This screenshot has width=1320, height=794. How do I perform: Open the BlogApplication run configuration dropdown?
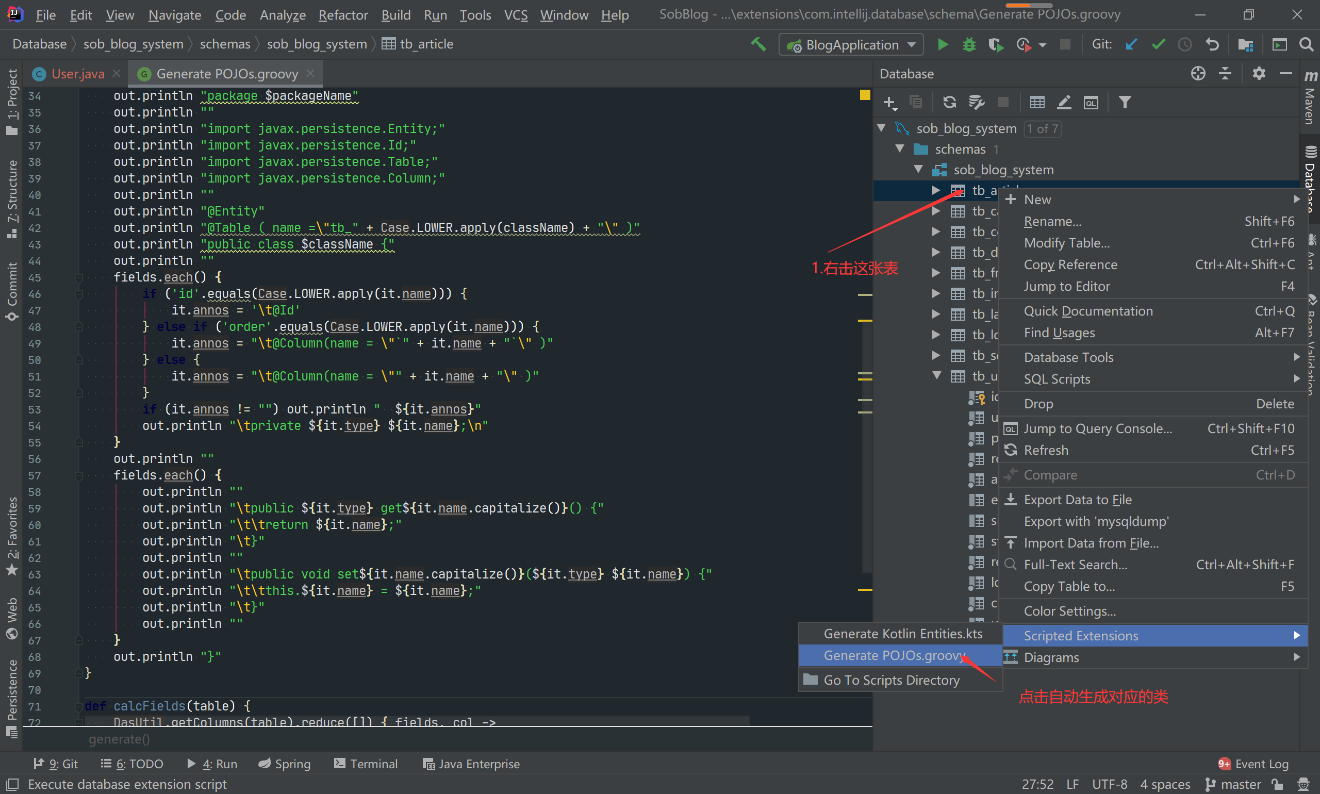[x=851, y=44]
